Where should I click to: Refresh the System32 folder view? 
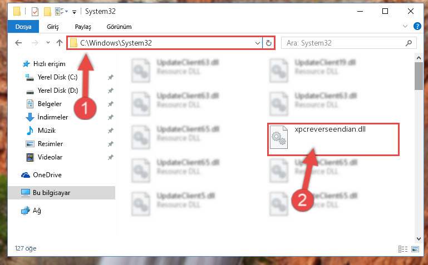(269, 43)
